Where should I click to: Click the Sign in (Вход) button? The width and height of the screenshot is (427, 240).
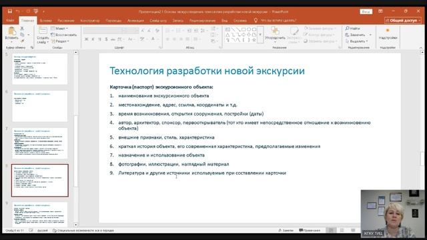(x=366, y=11)
